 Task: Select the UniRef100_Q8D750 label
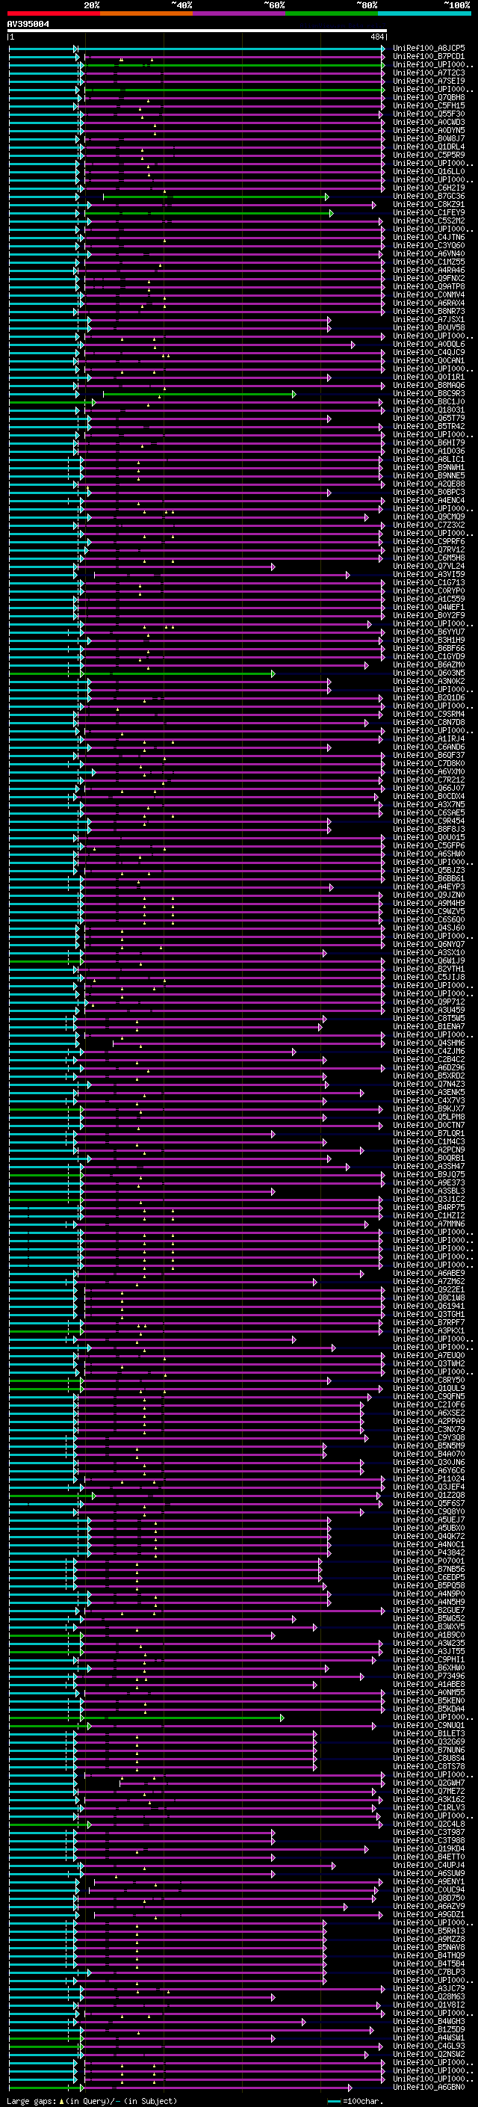(429, 1898)
